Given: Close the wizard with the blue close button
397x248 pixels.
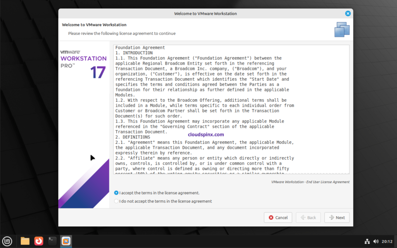Looking at the screenshot, I should point(348,13).
